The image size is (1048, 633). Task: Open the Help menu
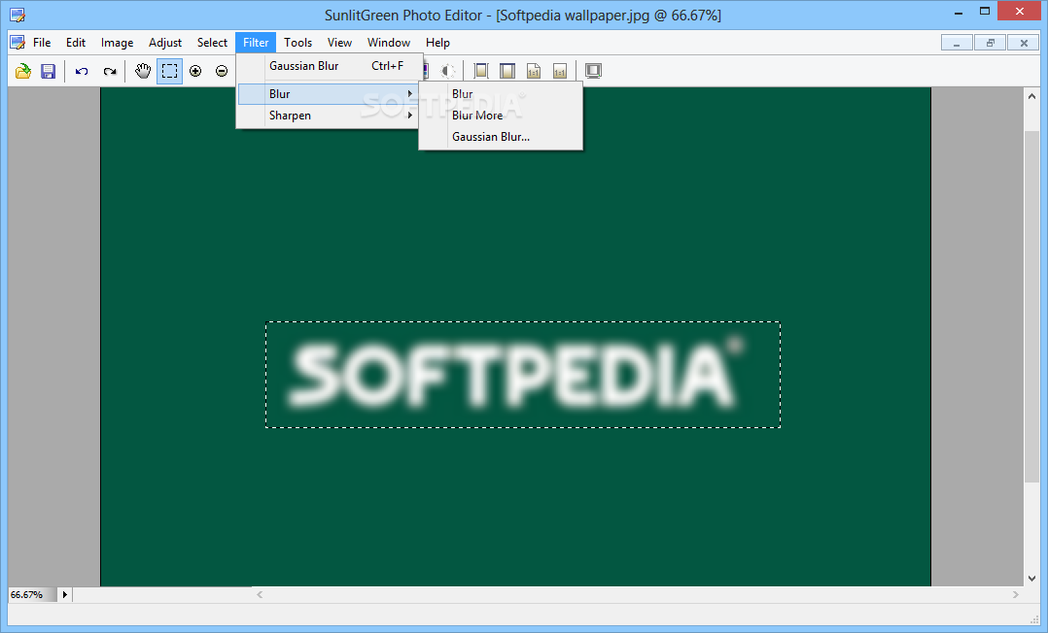coord(437,43)
